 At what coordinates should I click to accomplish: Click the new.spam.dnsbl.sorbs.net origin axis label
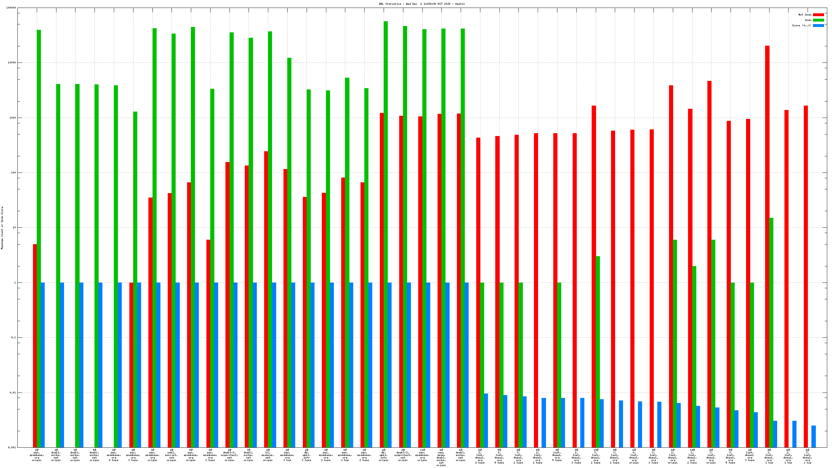(x=441, y=457)
